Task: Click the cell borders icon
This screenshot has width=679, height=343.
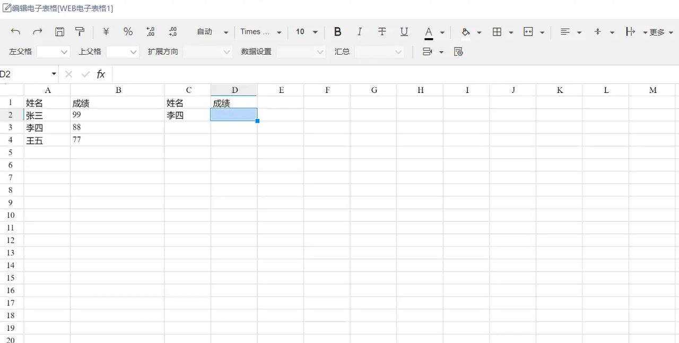Action: pyautogui.click(x=497, y=32)
